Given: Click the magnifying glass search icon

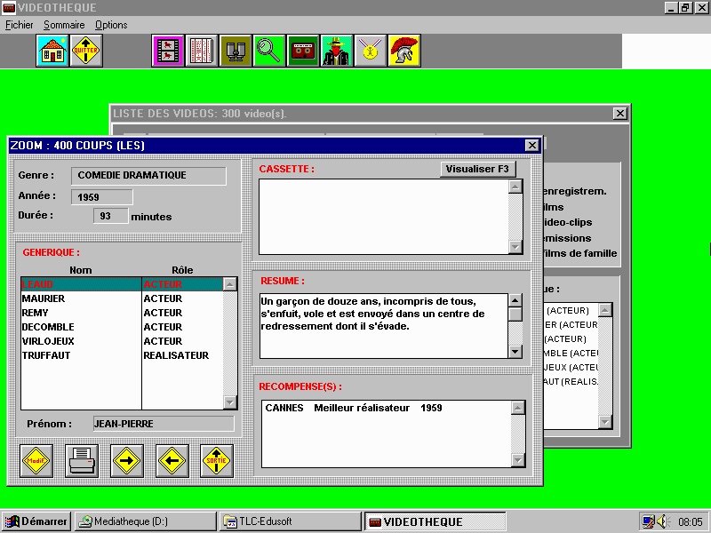Looking at the screenshot, I should (x=268, y=51).
